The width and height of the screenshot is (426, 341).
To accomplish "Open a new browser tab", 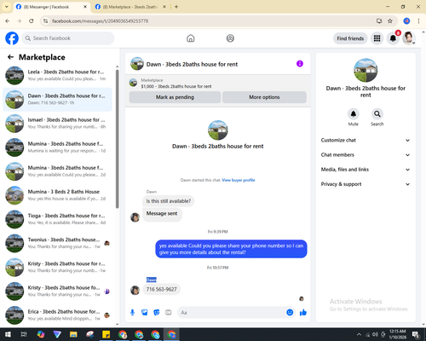I will click(176, 7).
